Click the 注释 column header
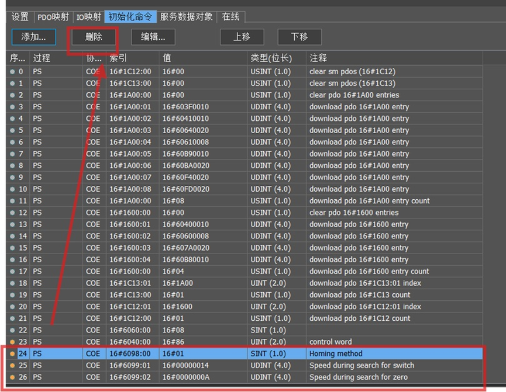Viewport: 506px width, 392px height. tap(395, 58)
